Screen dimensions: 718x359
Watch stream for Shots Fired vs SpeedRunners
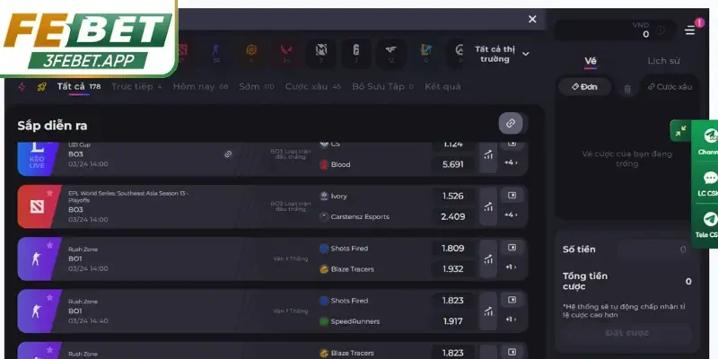pos(512,300)
